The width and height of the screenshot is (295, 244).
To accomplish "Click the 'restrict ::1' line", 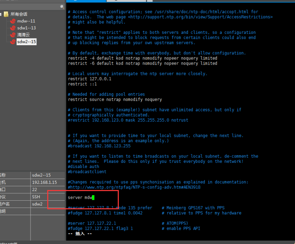I will [82, 84].
